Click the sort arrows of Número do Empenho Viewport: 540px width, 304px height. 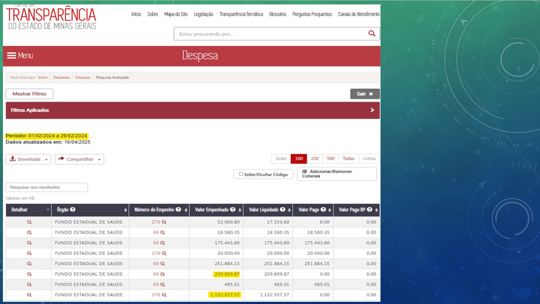point(186,210)
